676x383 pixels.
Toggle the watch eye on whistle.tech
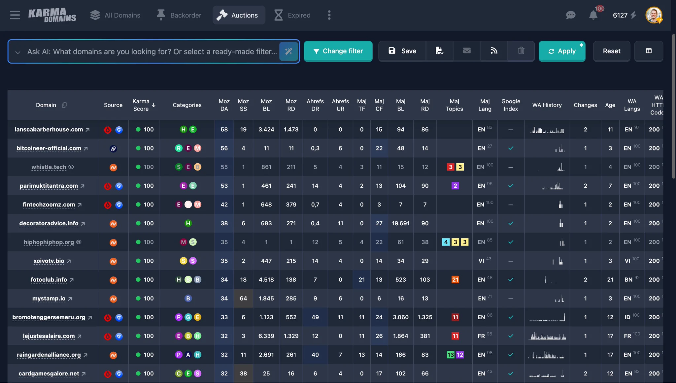[71, 167]
